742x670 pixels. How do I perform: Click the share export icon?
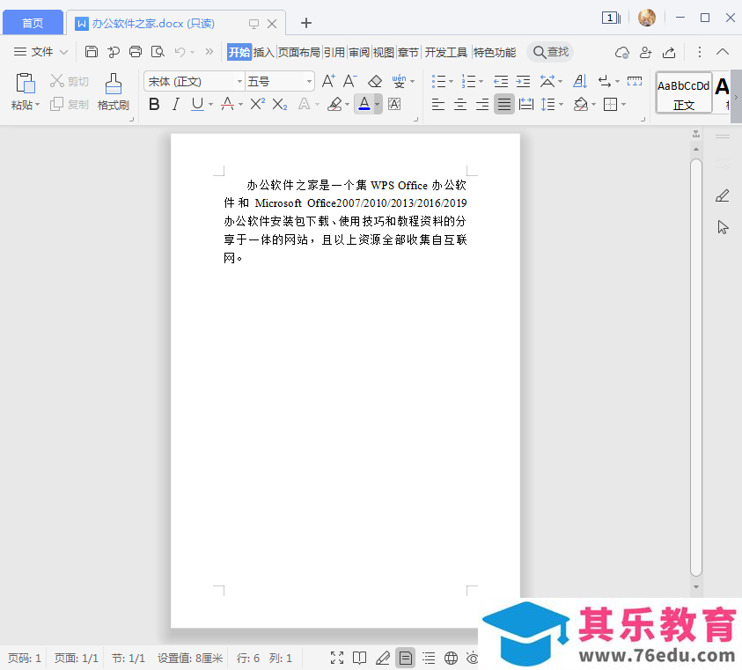[x=669, y=52]
